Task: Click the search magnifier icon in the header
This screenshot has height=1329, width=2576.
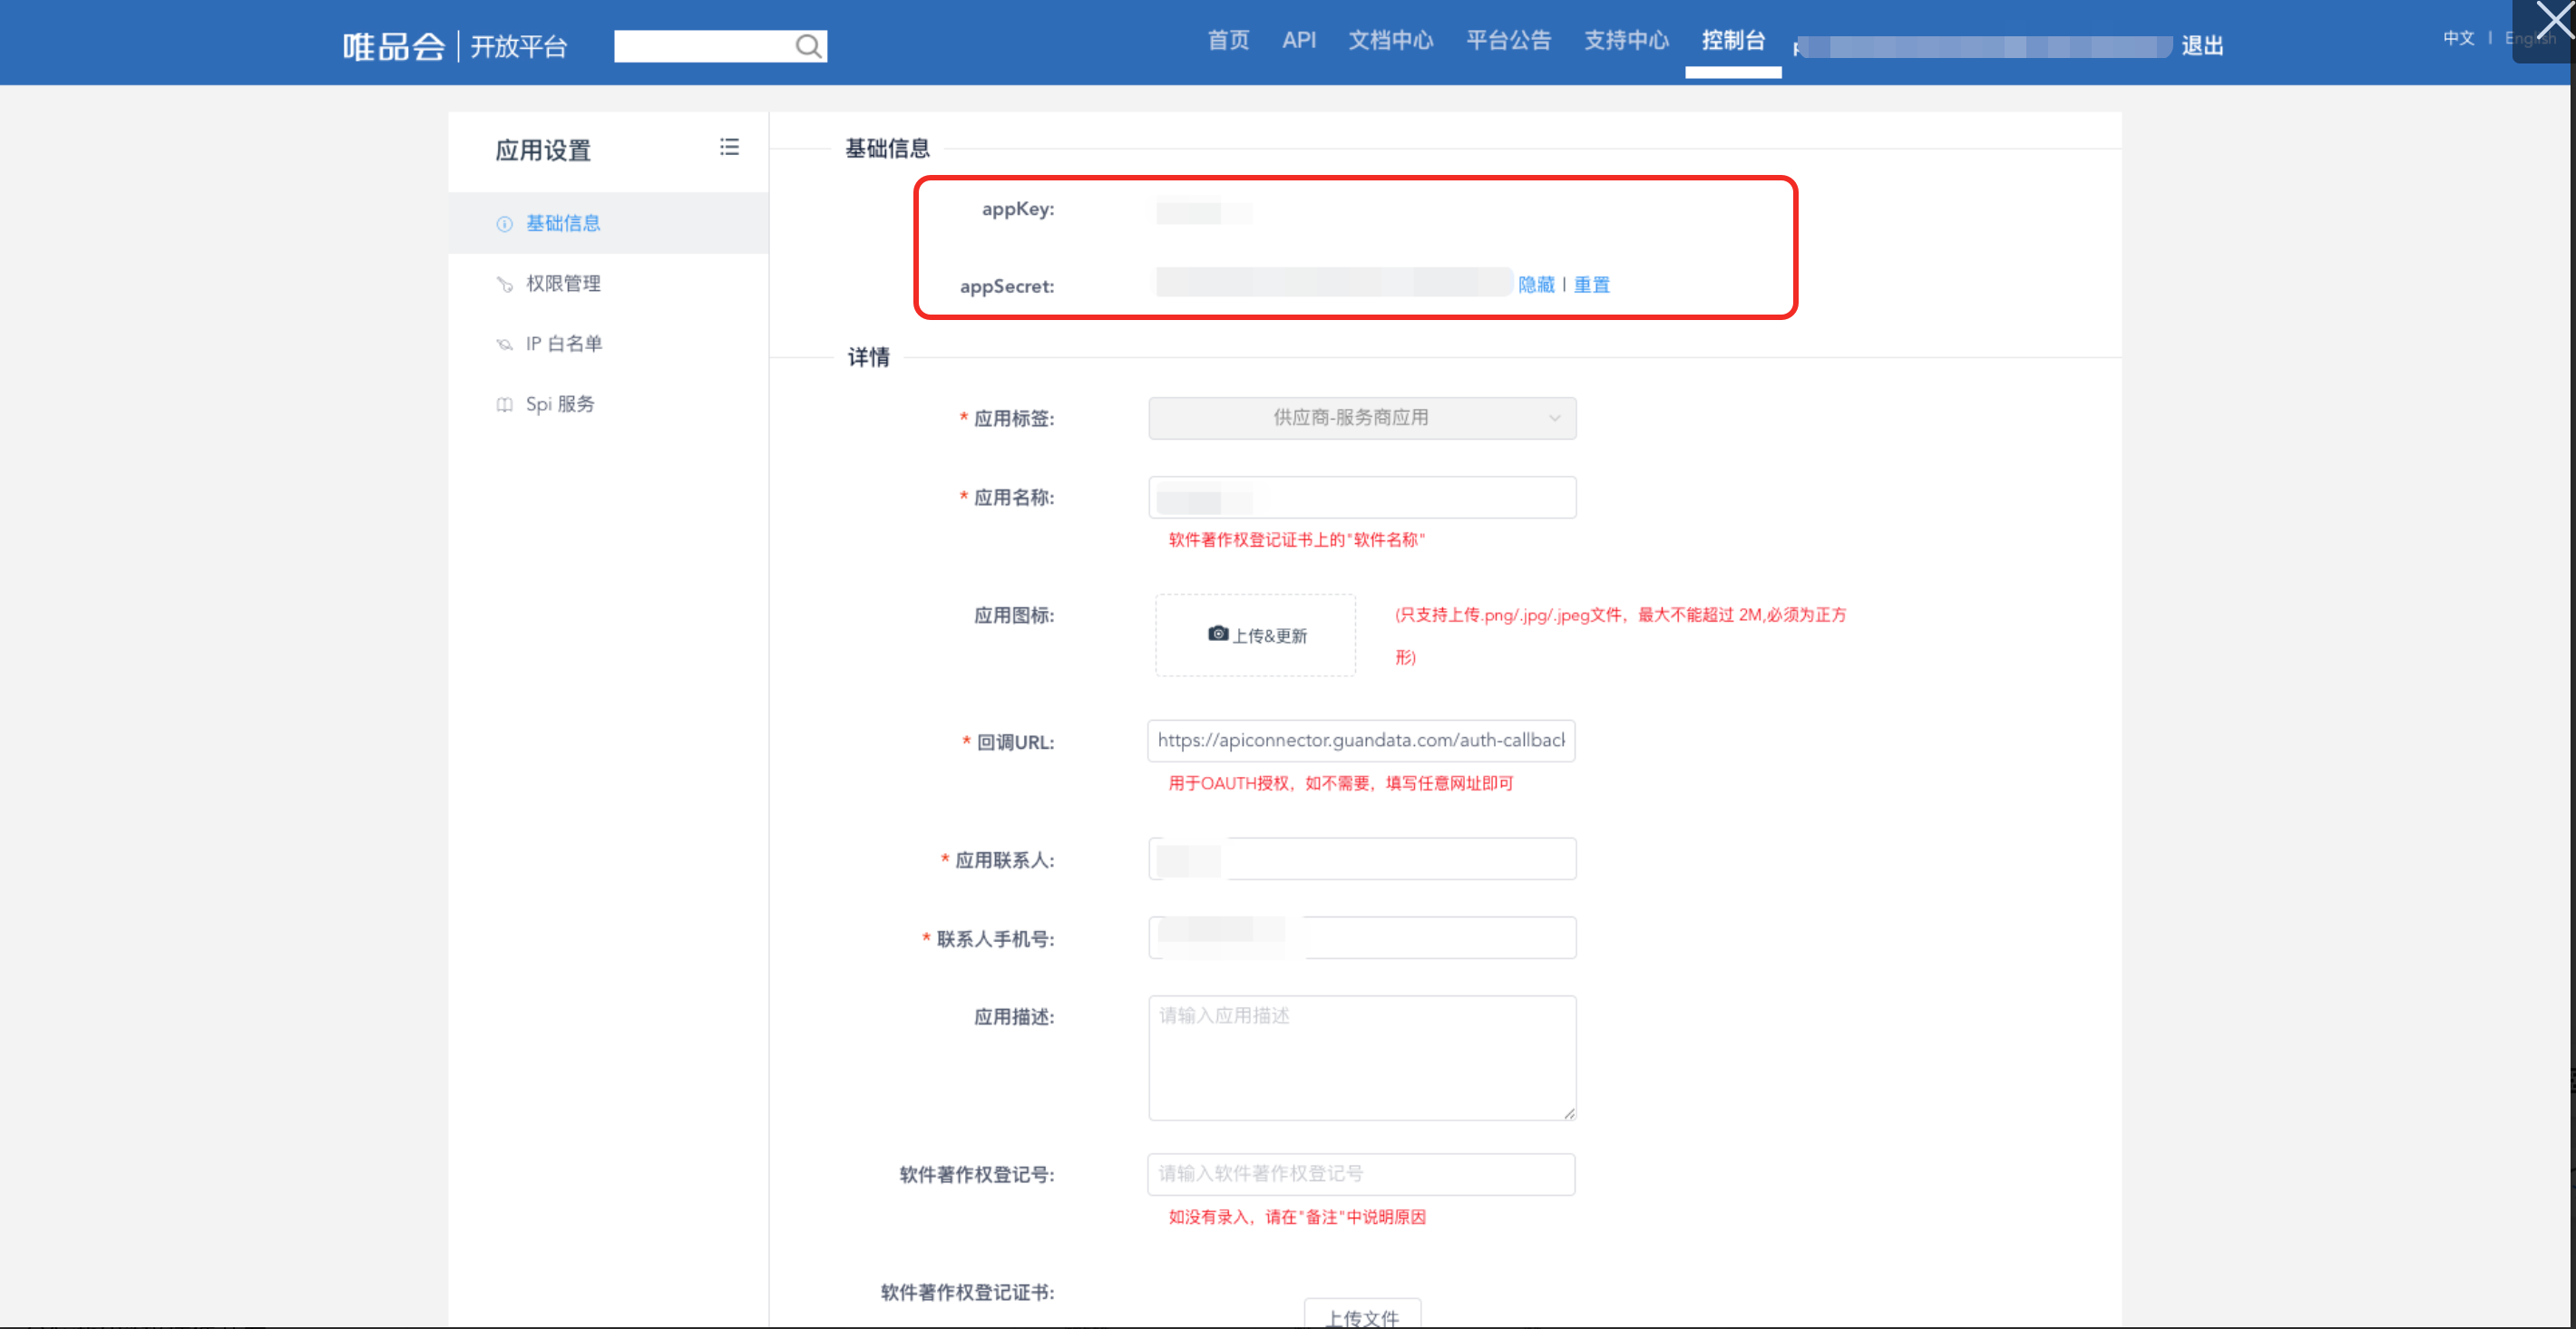Action: click(x=807, y=46)
